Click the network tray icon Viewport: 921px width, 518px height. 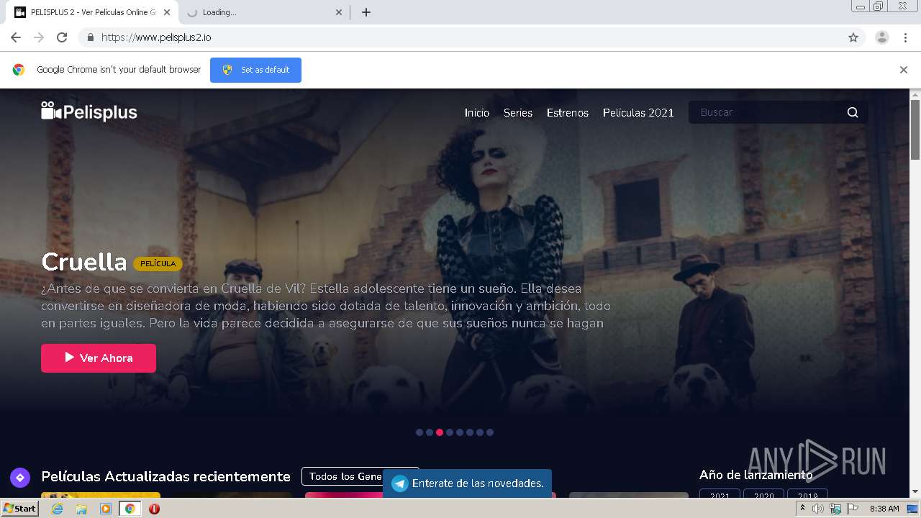[x=835, y=509]
